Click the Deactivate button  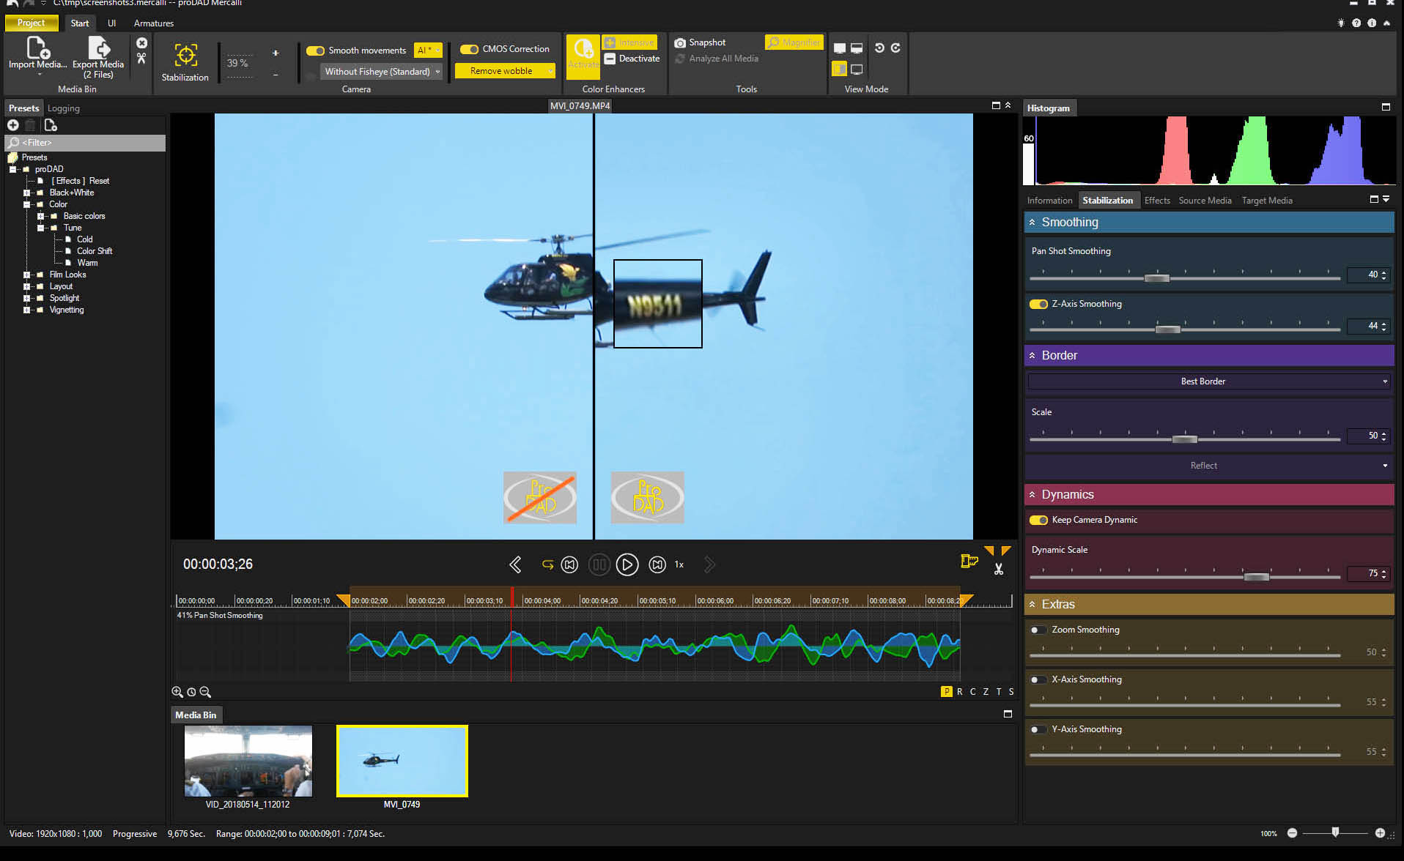point(632,59)
